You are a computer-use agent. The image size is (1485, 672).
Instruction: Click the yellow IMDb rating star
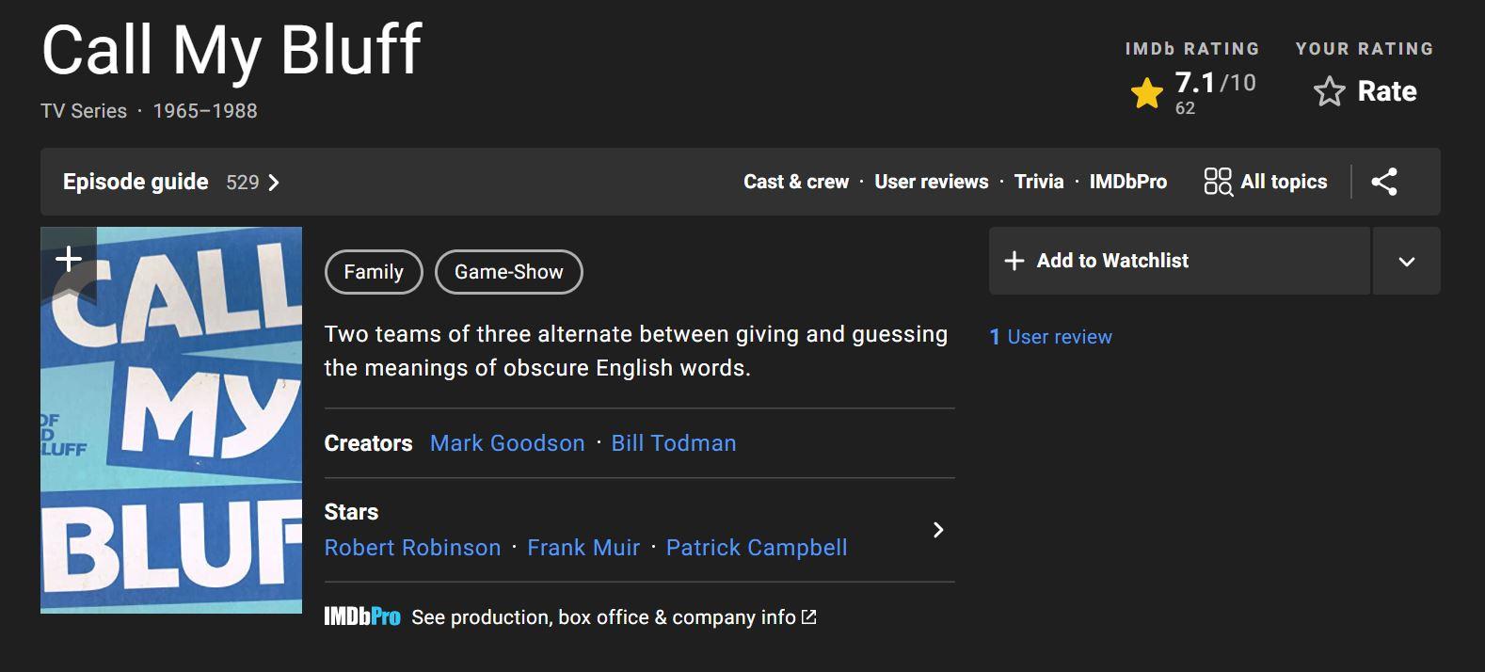click(x=1147, y=93)
